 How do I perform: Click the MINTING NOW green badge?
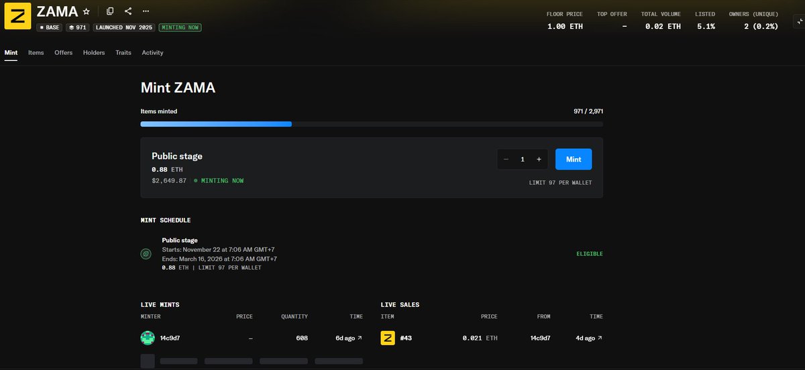pyautogui.click(x=180, y=27)
